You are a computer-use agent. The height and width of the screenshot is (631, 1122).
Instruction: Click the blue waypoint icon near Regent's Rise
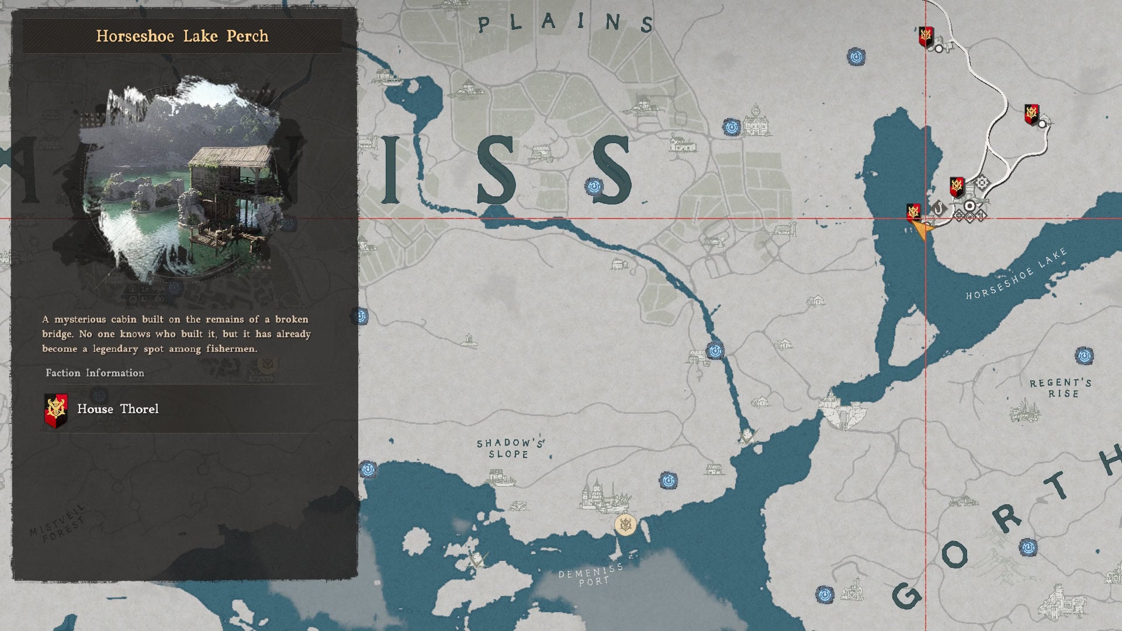pyautogui.click(x=1084, y=355)
